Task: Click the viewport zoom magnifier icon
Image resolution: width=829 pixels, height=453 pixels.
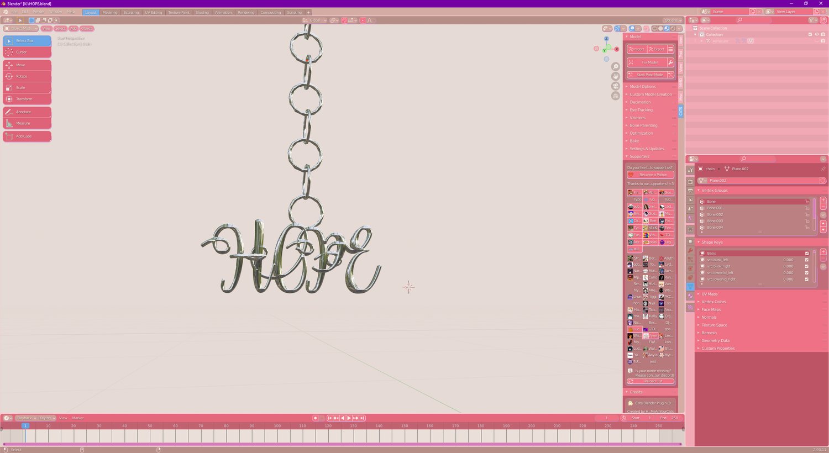Action: tap(616, 67)
